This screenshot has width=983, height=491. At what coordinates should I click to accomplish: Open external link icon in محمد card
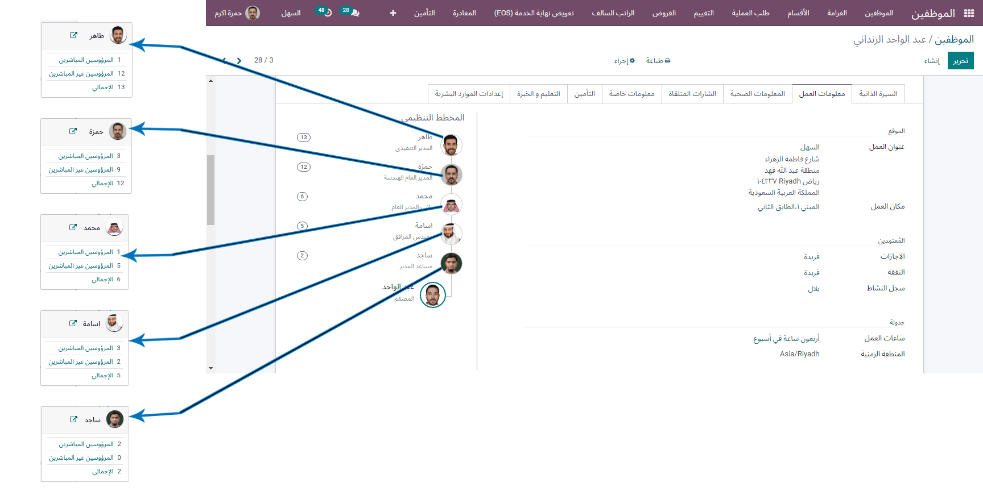coord(73,227)
